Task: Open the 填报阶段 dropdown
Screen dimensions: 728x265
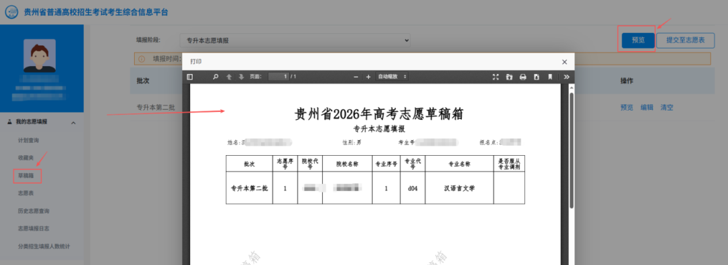Action: [295, 40]
